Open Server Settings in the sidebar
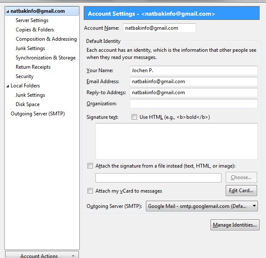 [32, 20]
